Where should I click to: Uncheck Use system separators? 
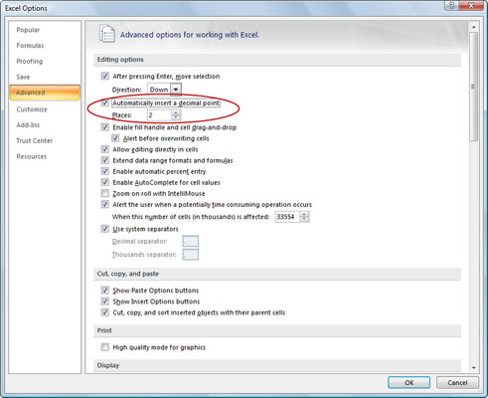pos(105,229)
